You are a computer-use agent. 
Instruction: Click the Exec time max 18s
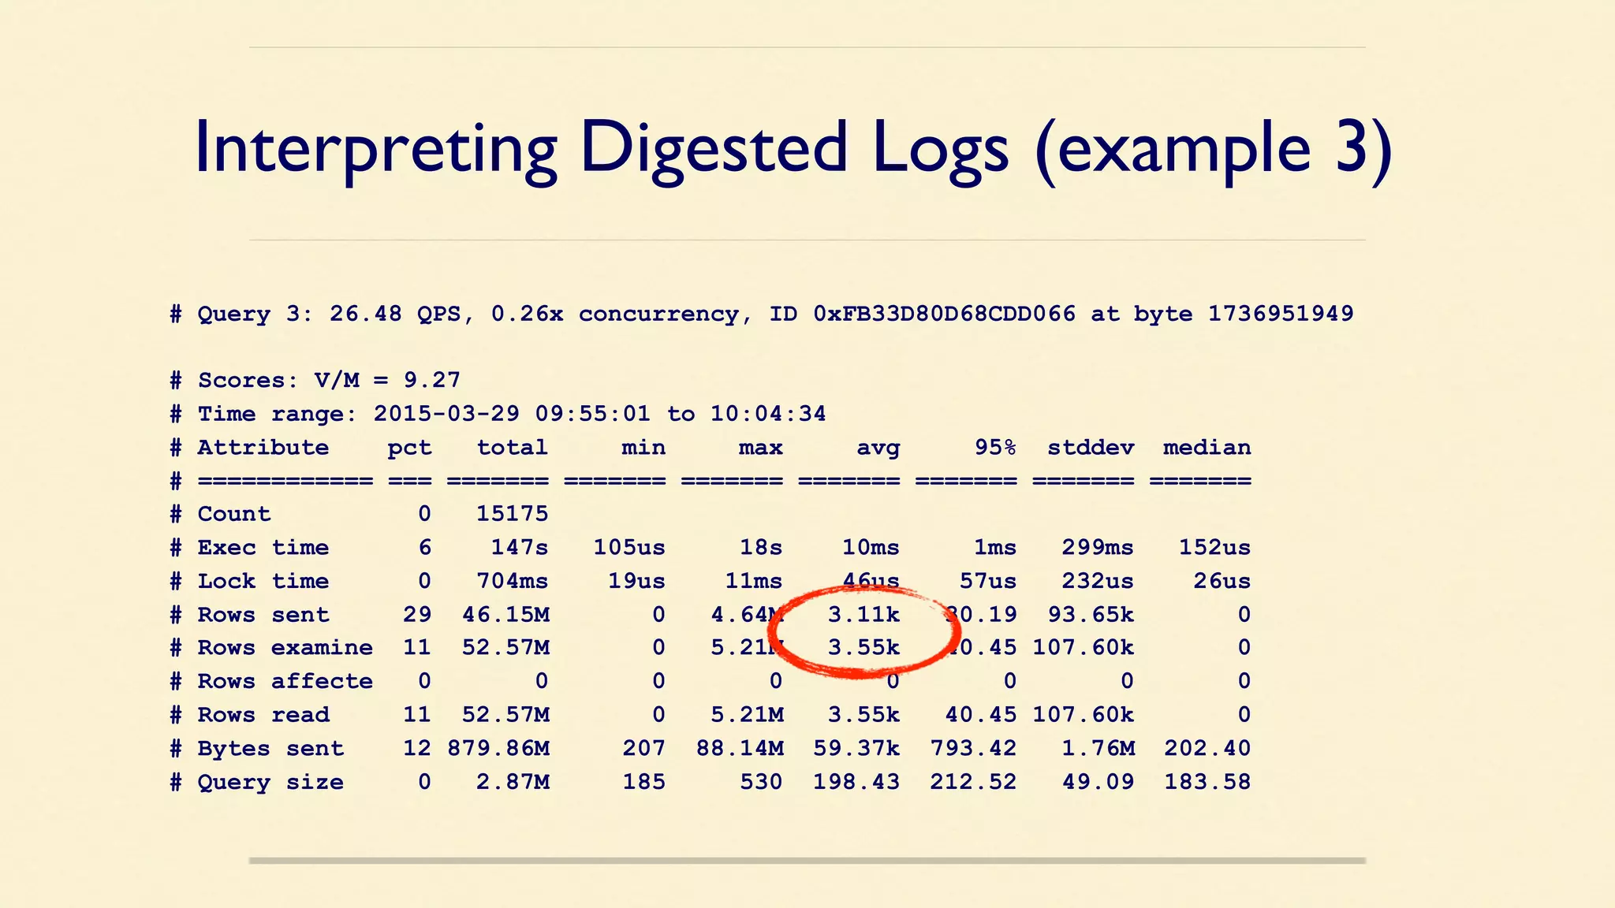[761, 548]
